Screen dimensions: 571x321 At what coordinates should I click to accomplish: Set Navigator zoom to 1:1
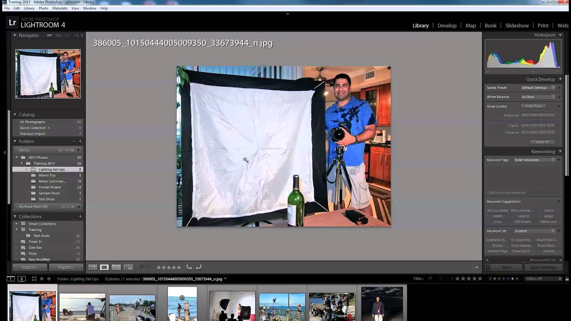(x=67, y=35)
